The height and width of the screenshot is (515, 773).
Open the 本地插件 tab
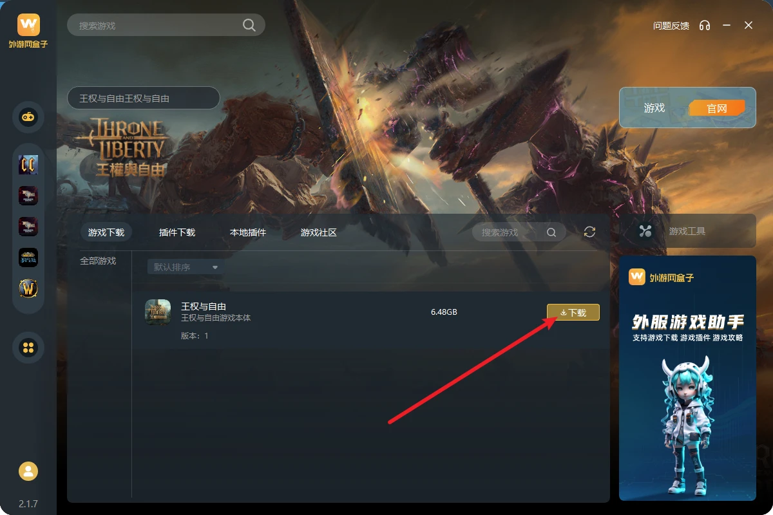(x=248, y=232)
